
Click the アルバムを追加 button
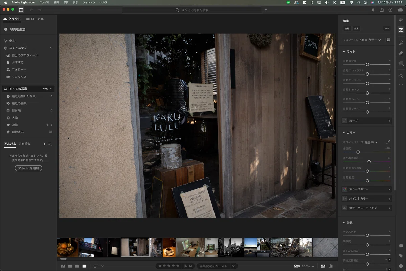click(28, 168)
